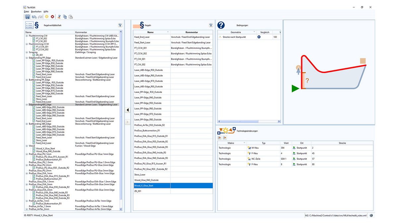398x224 pixels.
Task: Click the Redo arrow icon
Action: tap(40, 16)
